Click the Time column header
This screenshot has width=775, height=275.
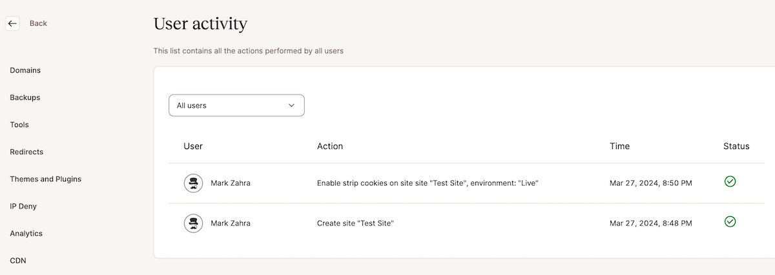pos(619,146)
